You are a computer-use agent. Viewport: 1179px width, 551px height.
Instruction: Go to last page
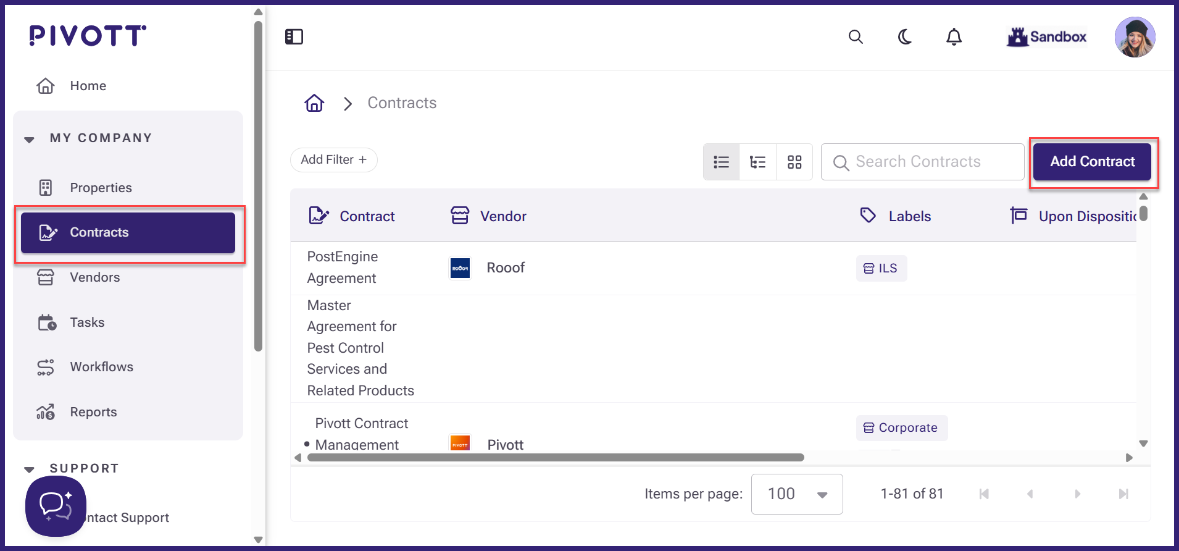[1123, 494]
